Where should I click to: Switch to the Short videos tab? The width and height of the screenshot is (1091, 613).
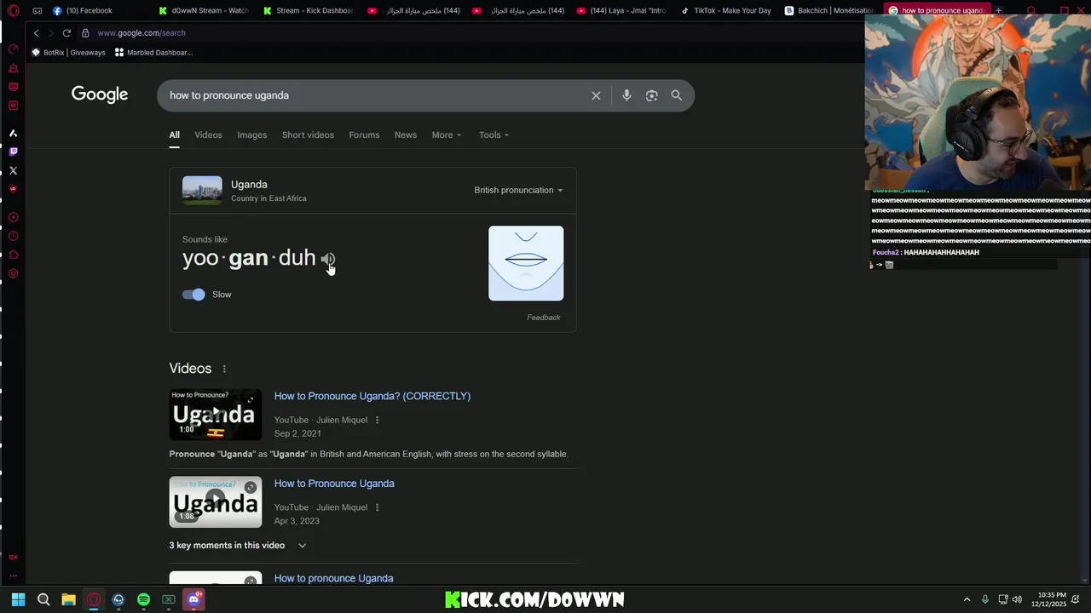(308, 135)
